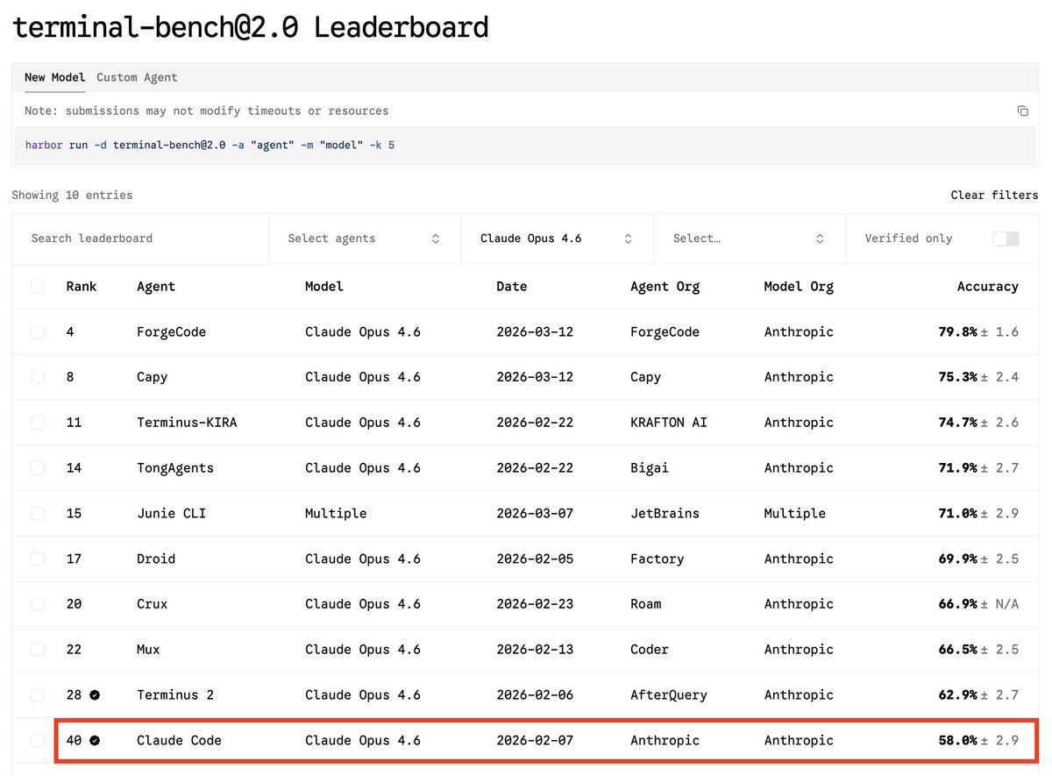Sort by Model column header
Image resolution: width=1052 pixels, height=776 pixels.
(x=324, y=287)
